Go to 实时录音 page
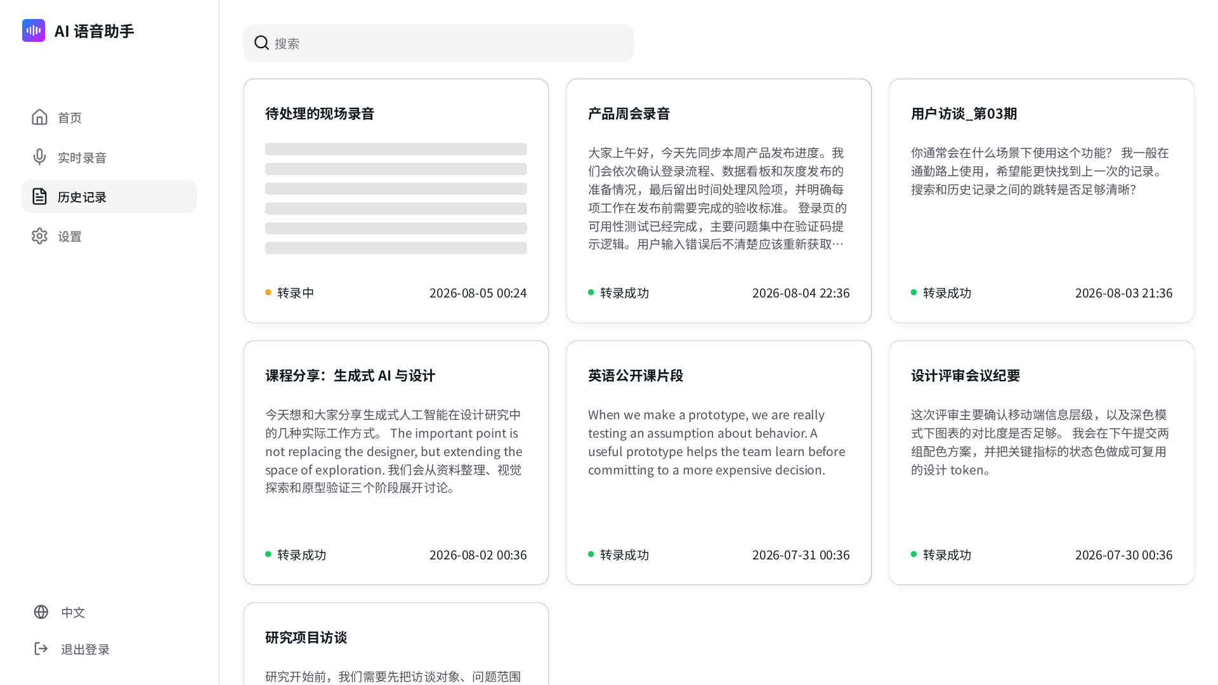 click(x=109, y=157)
